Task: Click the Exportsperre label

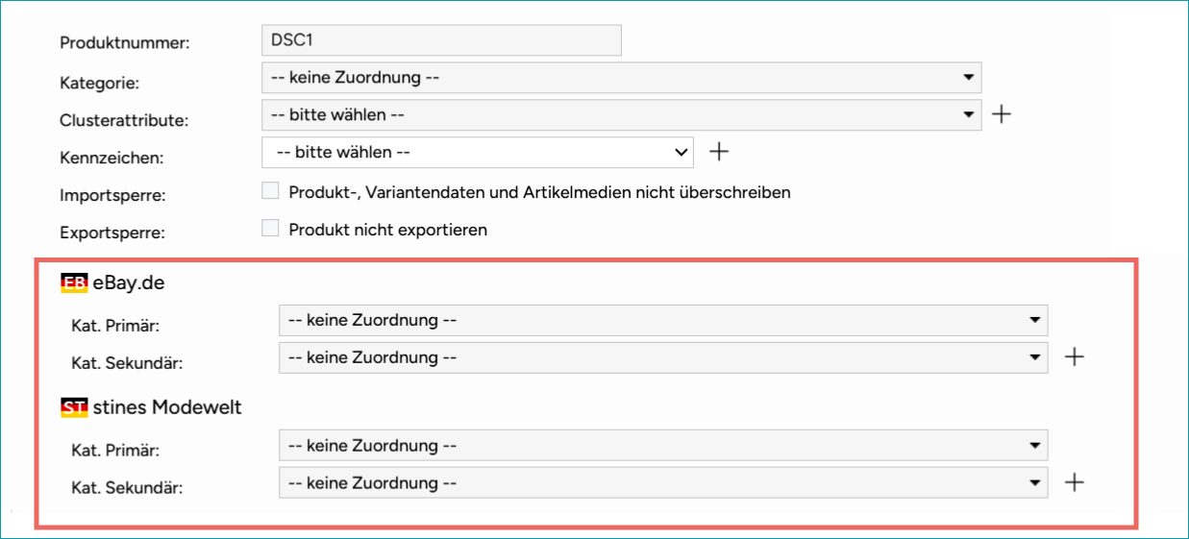Action: pos(112,233)
